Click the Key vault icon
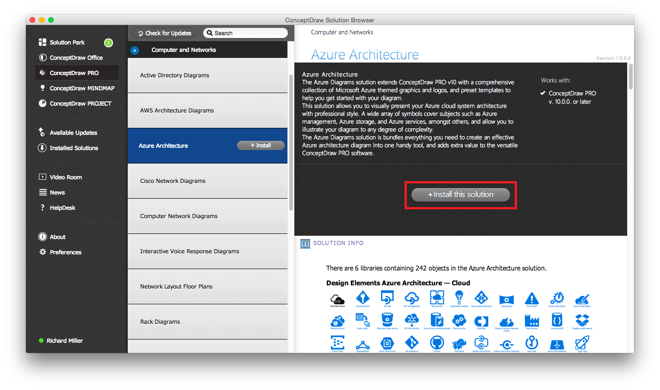The height and width of the screenshot is (390, 660). pos(532,344)
